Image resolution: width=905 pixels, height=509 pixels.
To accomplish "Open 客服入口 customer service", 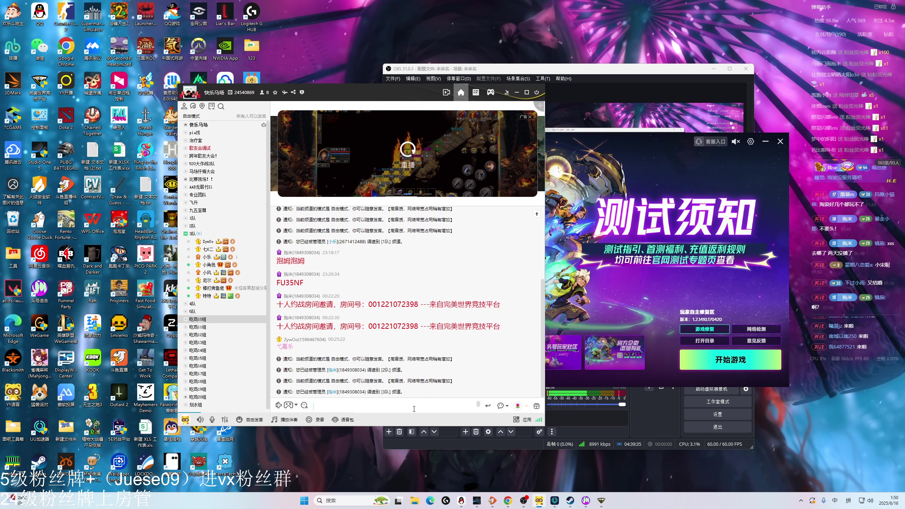I will pos(711,141).
